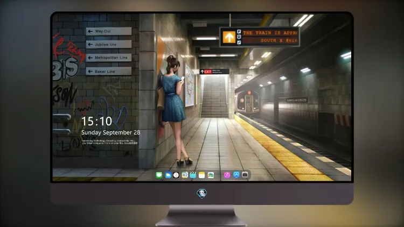The image size is (404, 227).
Task: Select the Way Out sign
Action: tap(109, 31)
